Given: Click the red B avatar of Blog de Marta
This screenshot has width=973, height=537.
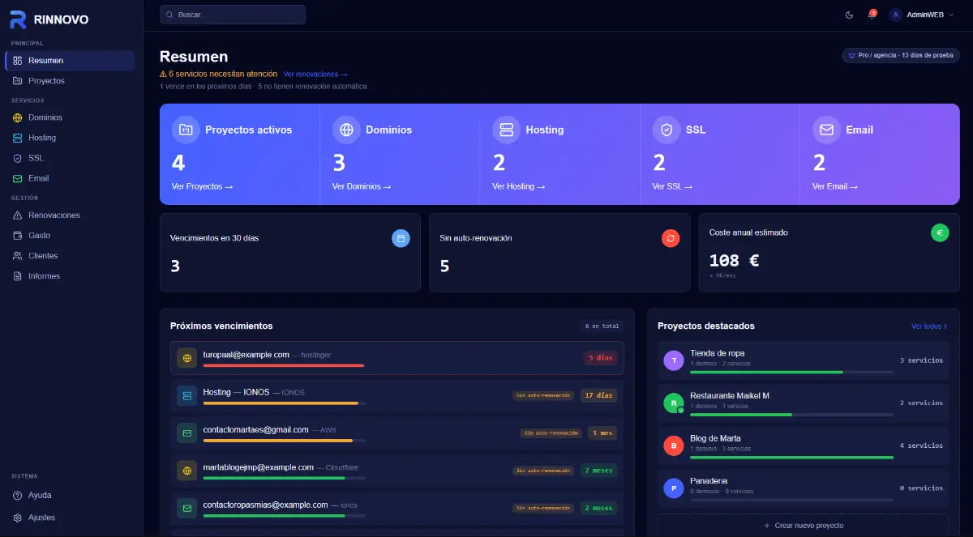Looking at the screenshot, I should pyautogui.click(x=674, y=445).
